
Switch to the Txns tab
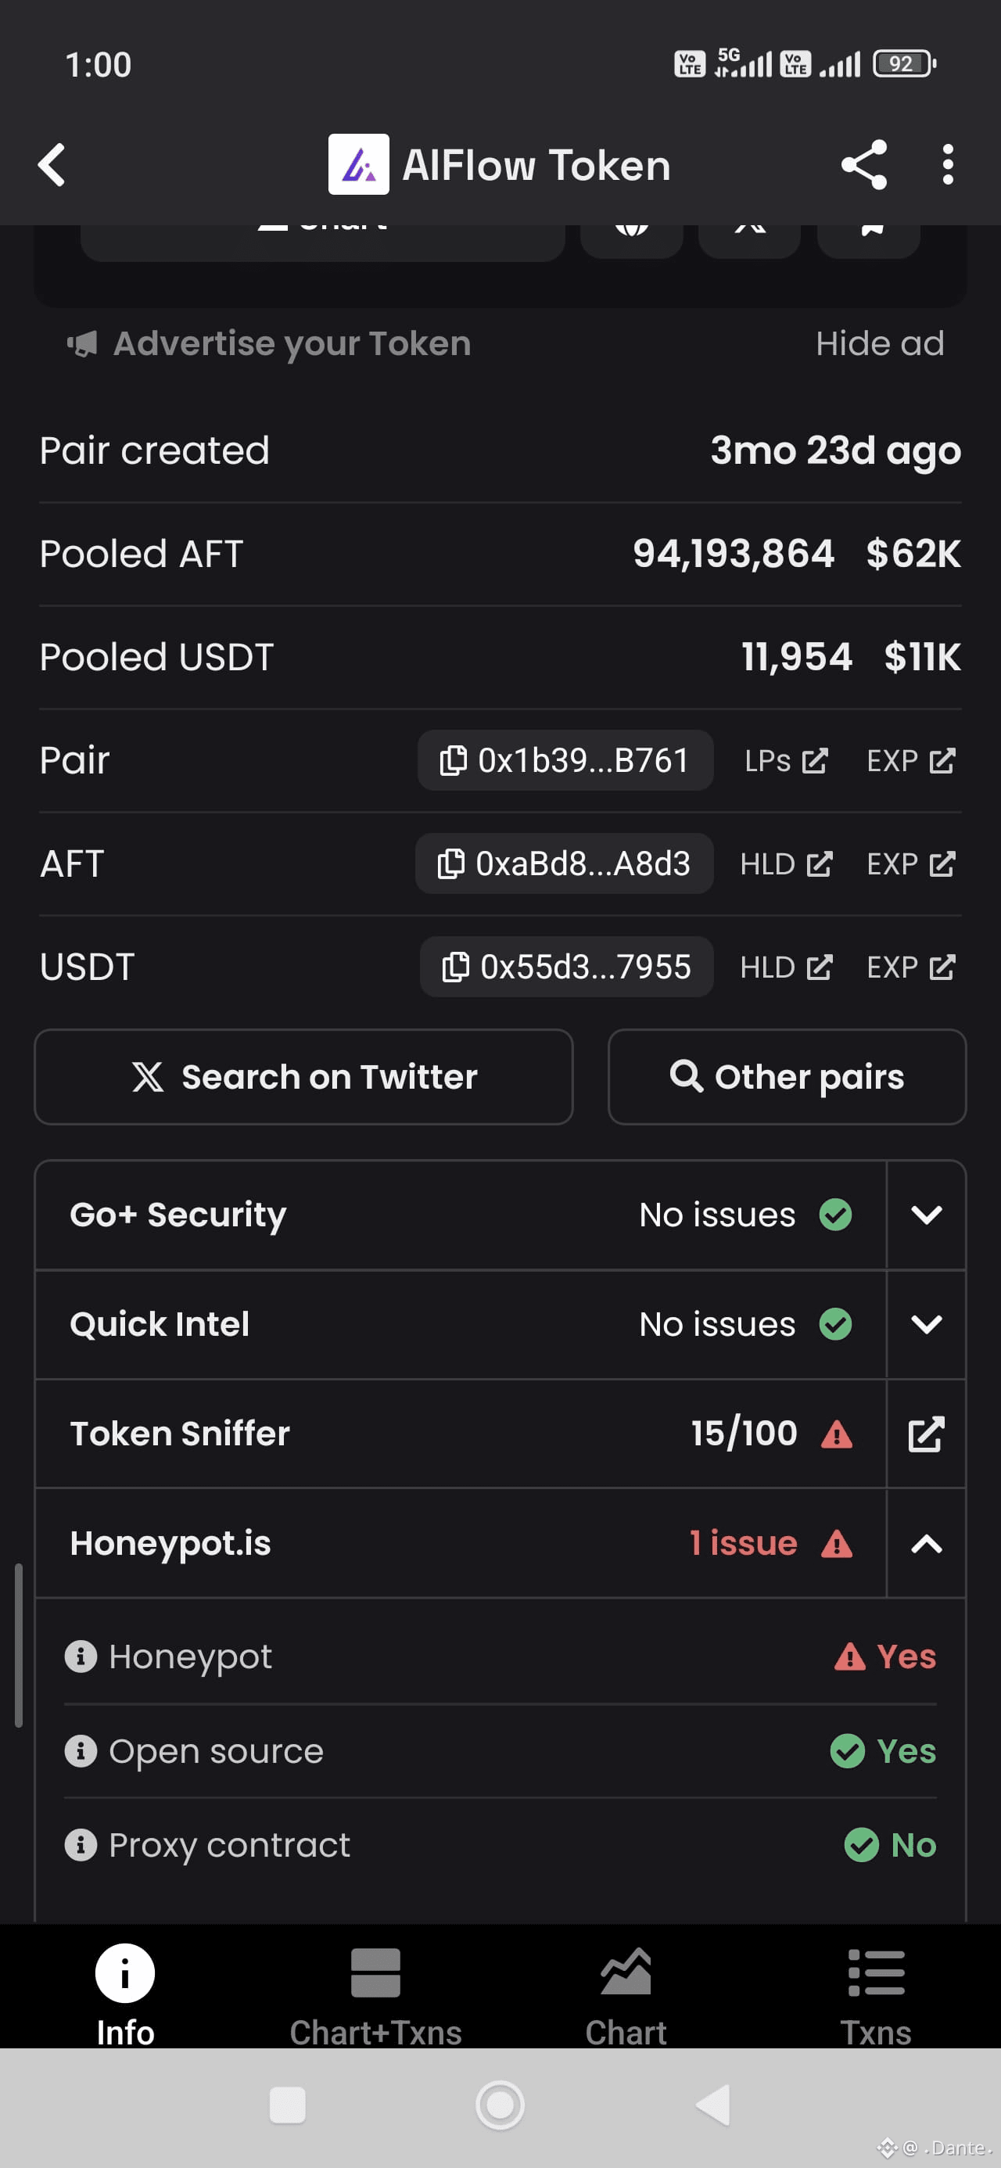(876, 1995)
